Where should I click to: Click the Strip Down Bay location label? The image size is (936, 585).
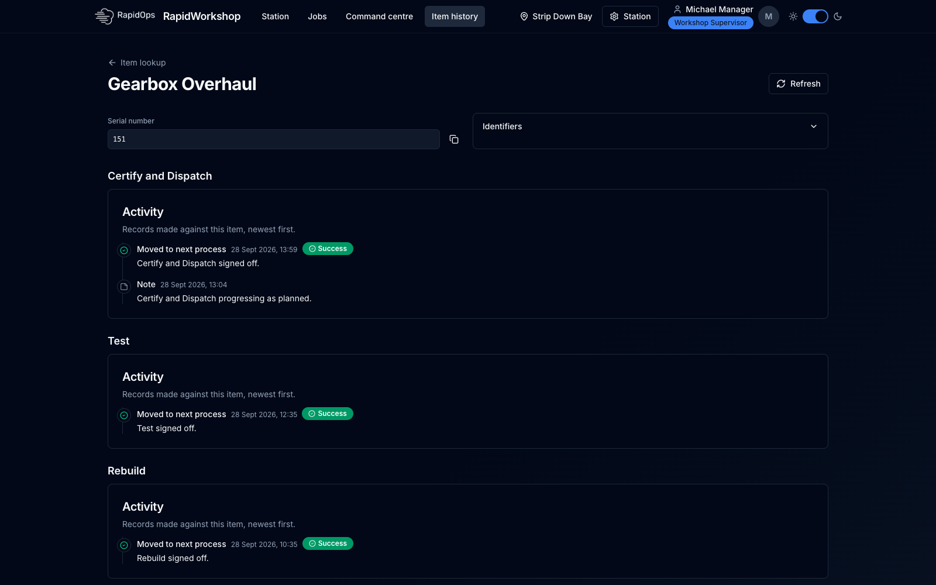562,16
